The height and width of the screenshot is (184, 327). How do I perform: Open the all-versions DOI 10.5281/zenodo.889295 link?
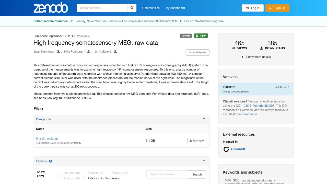(x=258, y=106)
